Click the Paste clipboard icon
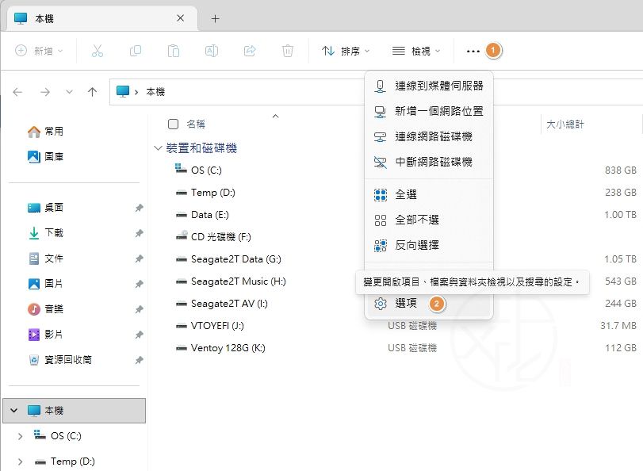This screenshot has width=643, height=471. point(174,51)
